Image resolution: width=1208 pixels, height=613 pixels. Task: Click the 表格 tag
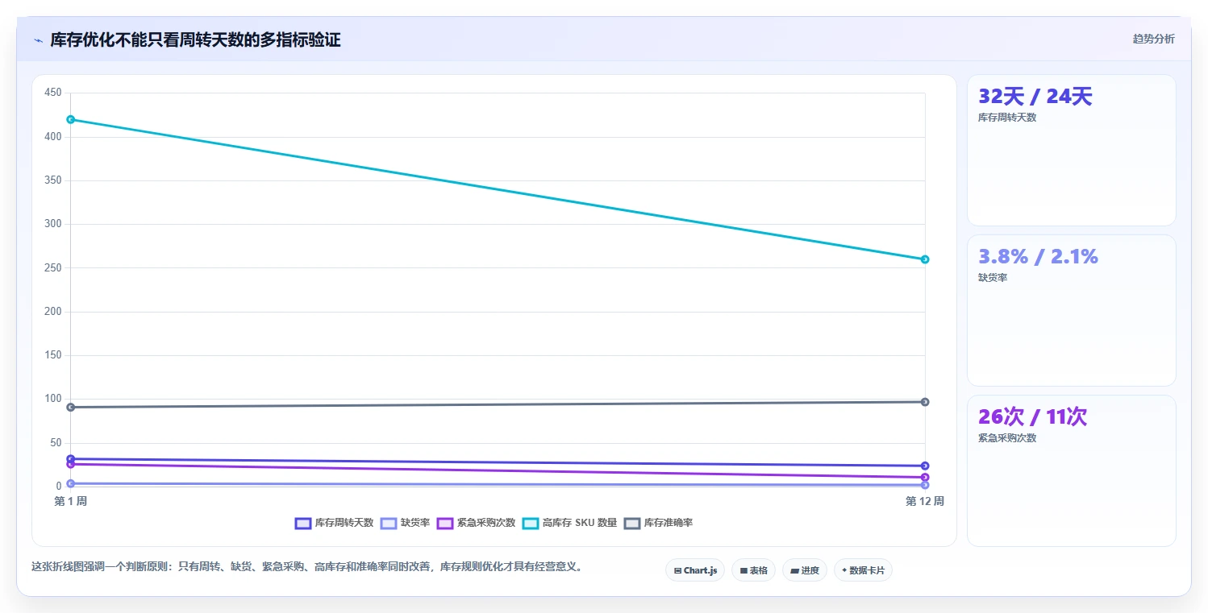coord(753,570)
